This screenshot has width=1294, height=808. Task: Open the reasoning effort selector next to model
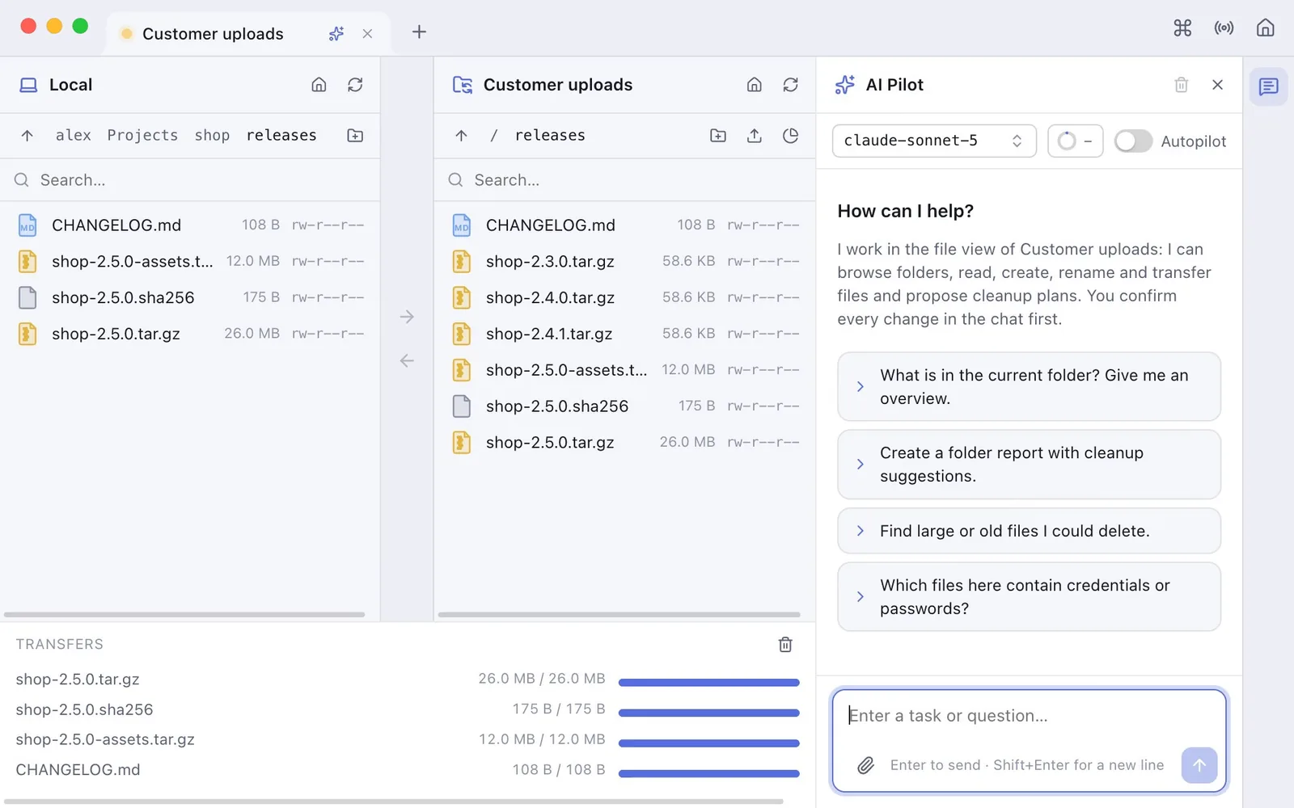point(1075,141)
